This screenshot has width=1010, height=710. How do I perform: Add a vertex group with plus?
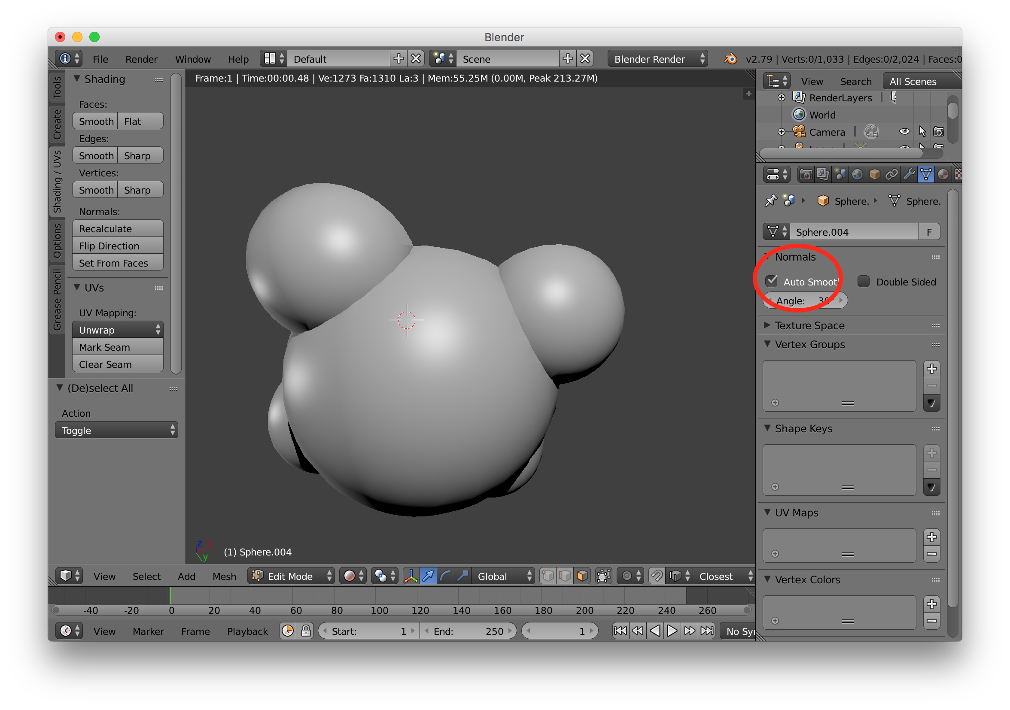pos(932,368)
